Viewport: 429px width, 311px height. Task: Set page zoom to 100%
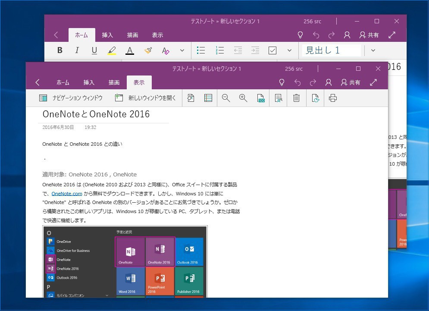260,98
